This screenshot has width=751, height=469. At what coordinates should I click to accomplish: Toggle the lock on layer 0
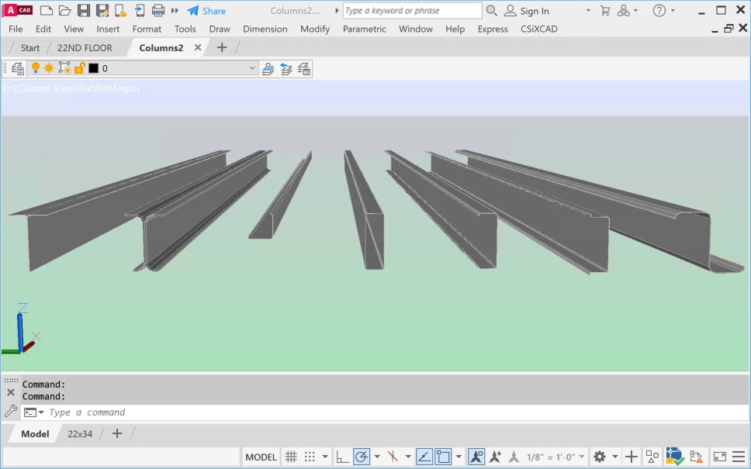coord(79,68)
